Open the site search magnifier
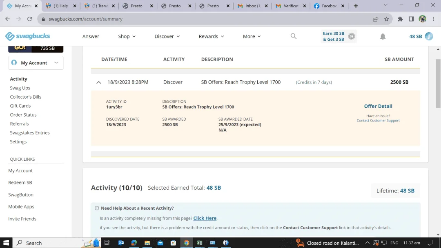This screenshot has width=441, height=248. tap(293, 36)
